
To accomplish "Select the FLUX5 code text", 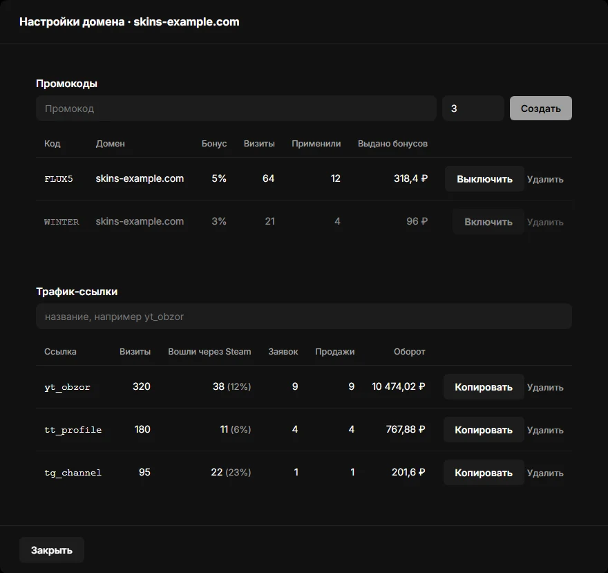I will tap(59, 179).
